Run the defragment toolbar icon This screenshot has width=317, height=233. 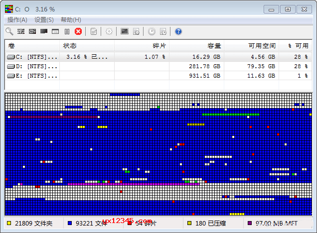click(21, 31)
